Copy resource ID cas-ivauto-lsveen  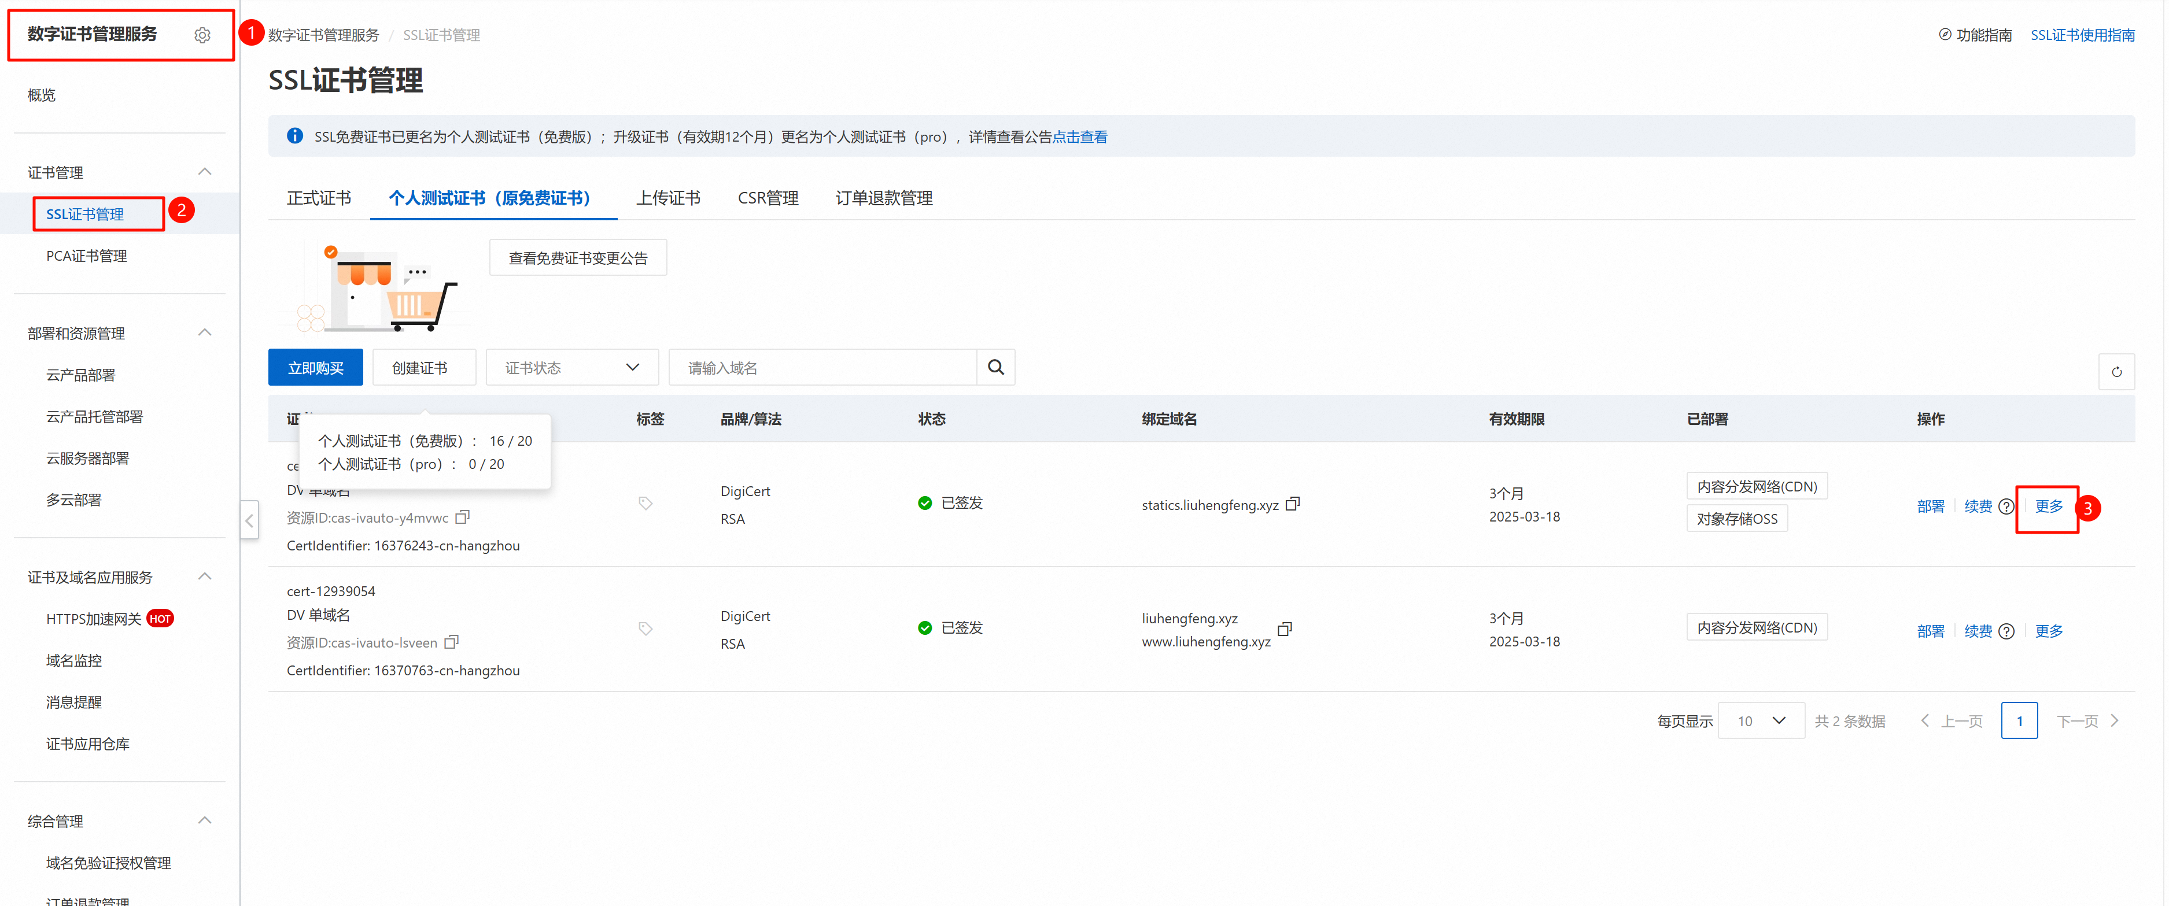(x=451, y=642)
